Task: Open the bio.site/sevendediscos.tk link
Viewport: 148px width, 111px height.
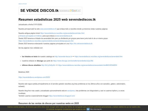Action: point(81,44)
